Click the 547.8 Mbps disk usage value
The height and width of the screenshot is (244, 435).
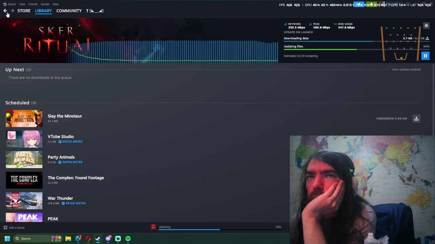coord(346,27)
